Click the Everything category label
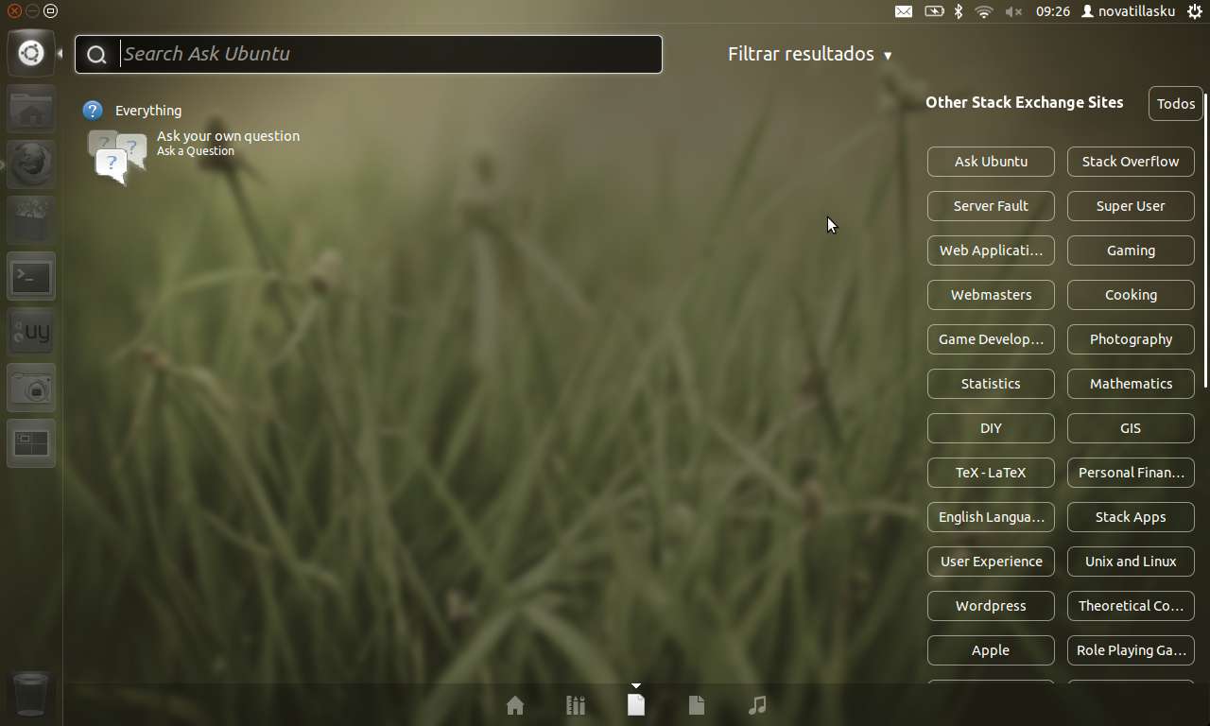The height and width of the screenshot is (726, 1210). (148, 111)
